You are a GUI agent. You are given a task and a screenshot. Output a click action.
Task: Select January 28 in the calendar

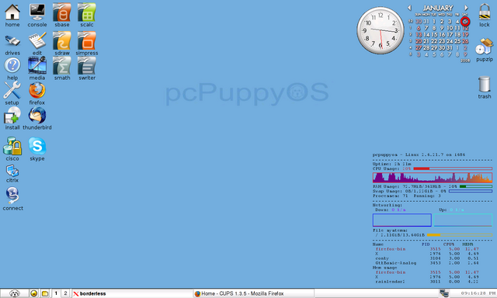(x=426, y=48)
